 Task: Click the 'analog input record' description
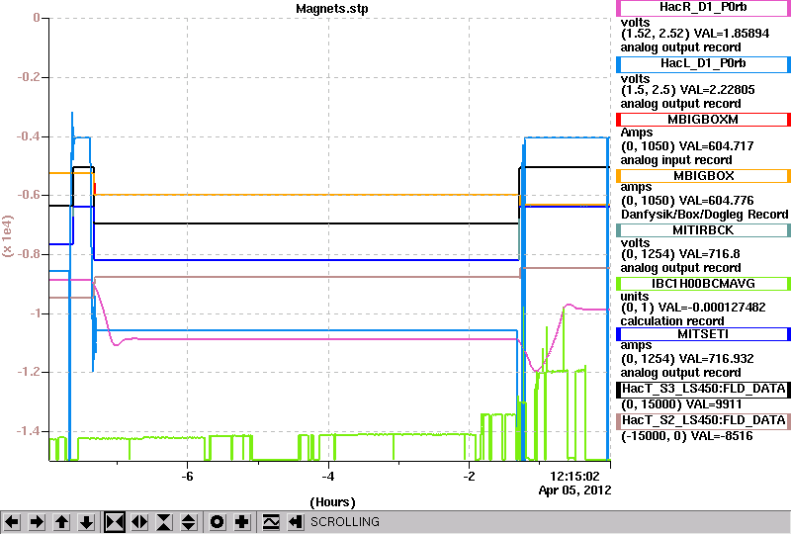point(676,160)
